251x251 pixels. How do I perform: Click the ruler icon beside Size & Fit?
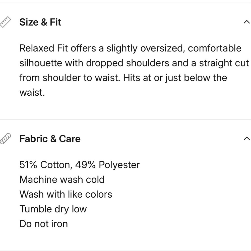[x=6, y=22]
